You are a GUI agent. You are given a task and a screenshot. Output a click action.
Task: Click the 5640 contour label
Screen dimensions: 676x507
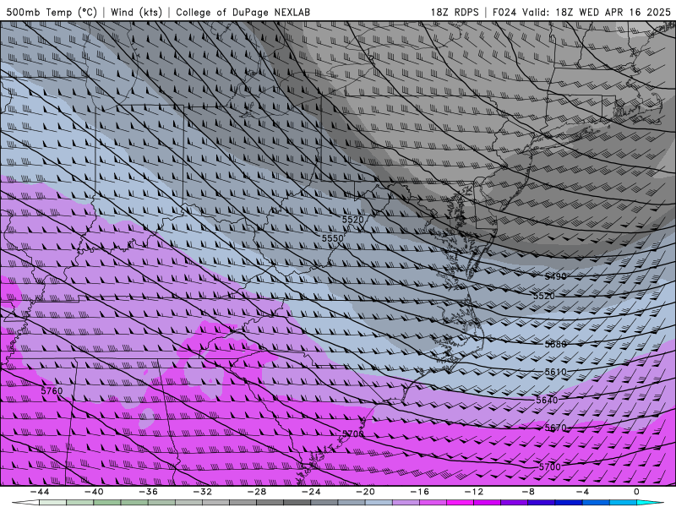pos(547,400)
